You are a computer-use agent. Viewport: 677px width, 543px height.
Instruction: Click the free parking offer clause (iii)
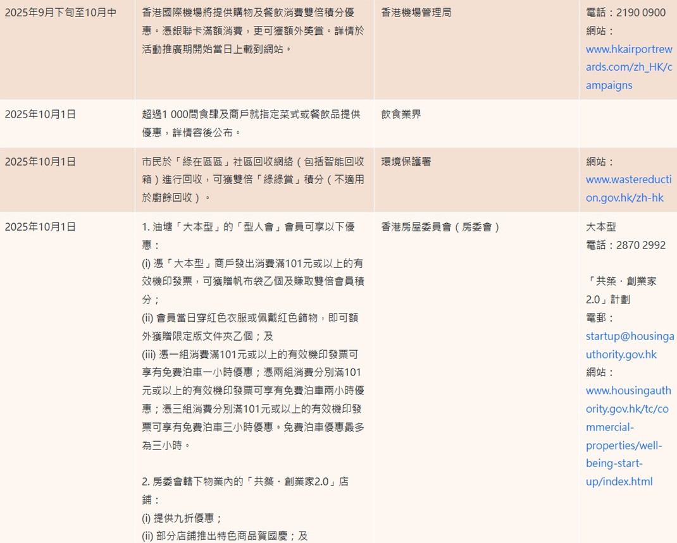[253, 400]
